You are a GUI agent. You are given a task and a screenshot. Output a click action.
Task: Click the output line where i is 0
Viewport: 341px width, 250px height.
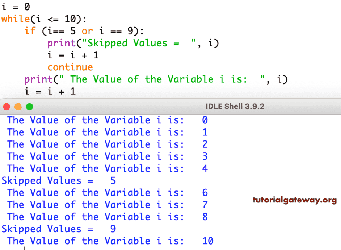(105, 120)
